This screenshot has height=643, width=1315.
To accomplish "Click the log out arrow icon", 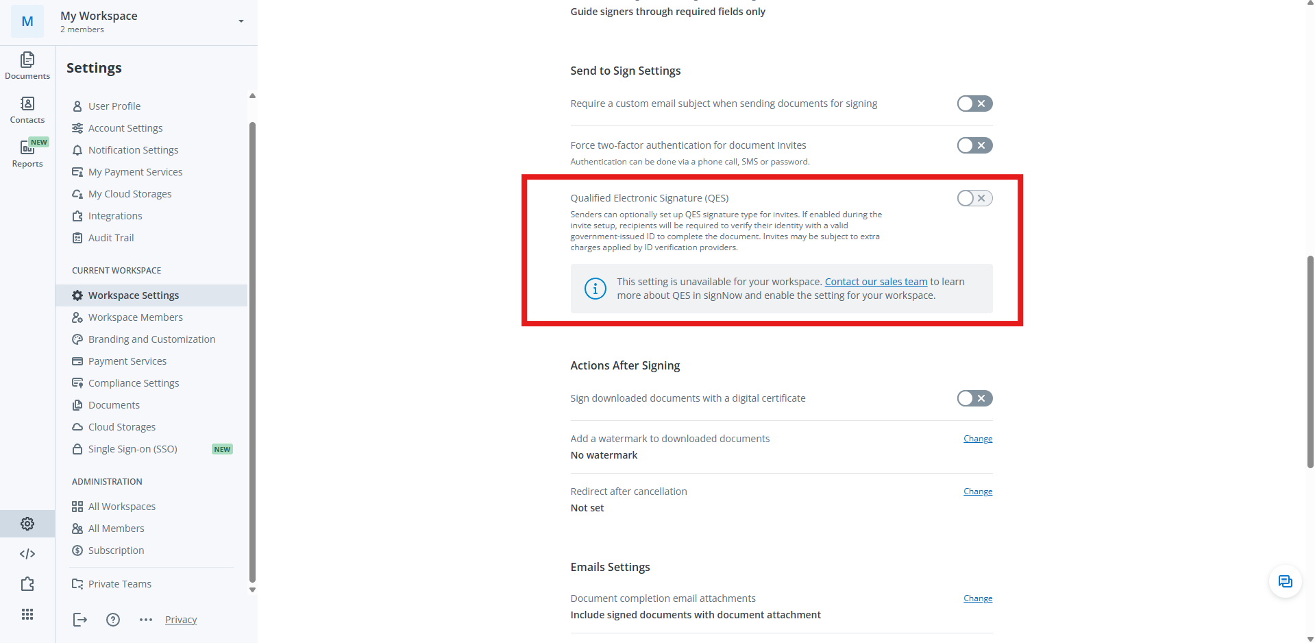I will coord(80,620).
